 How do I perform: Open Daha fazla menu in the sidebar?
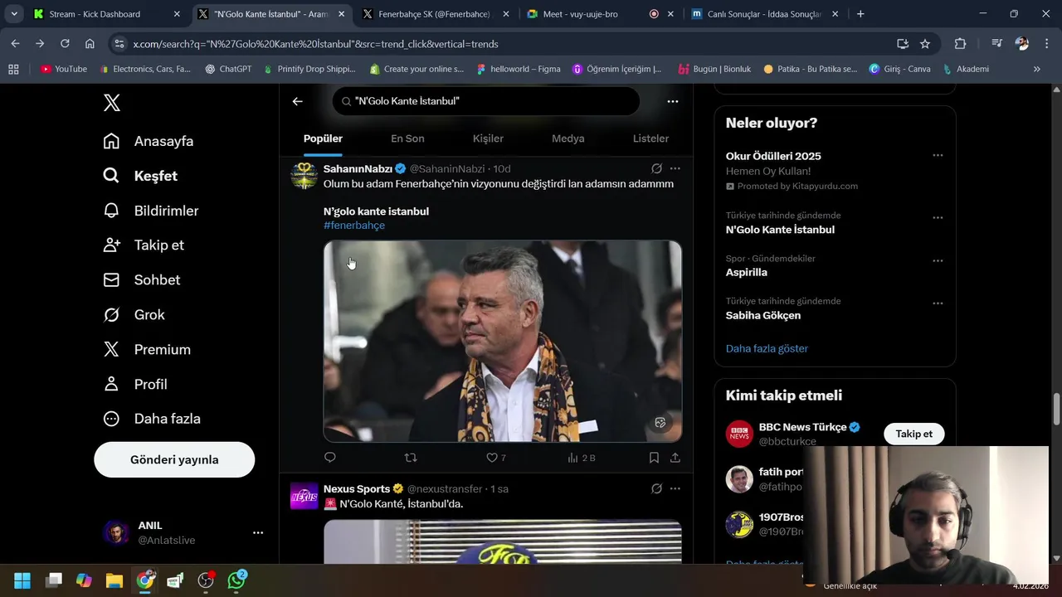coord(151,419)
